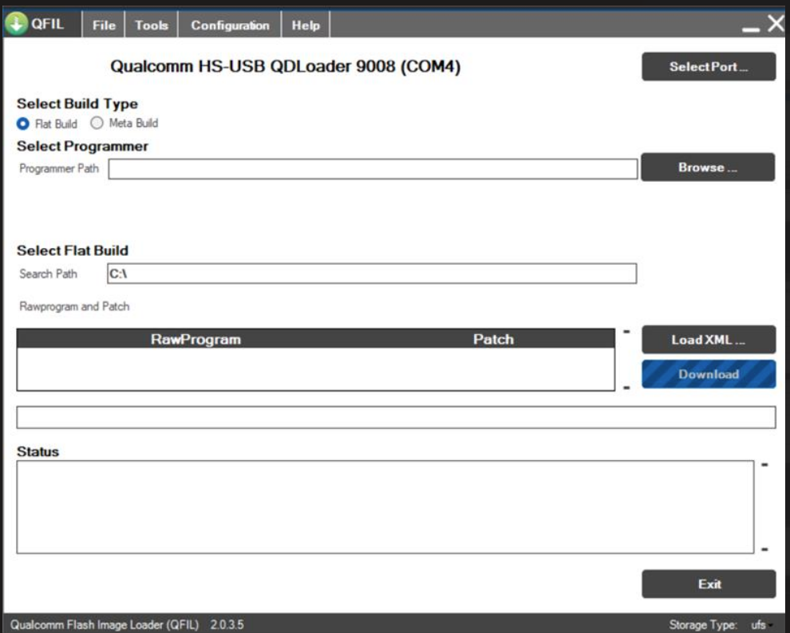Click the Search Path field showing C:\
This screenshot has width=790, height=633.
click(372, 273)
